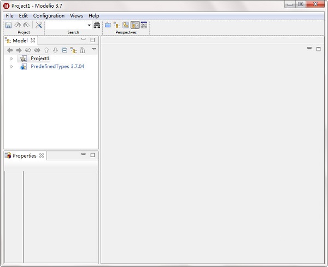The height and width of the screenshot is (267, 328).
Task: Select the table-layout perspective icon
Action: 144,25
